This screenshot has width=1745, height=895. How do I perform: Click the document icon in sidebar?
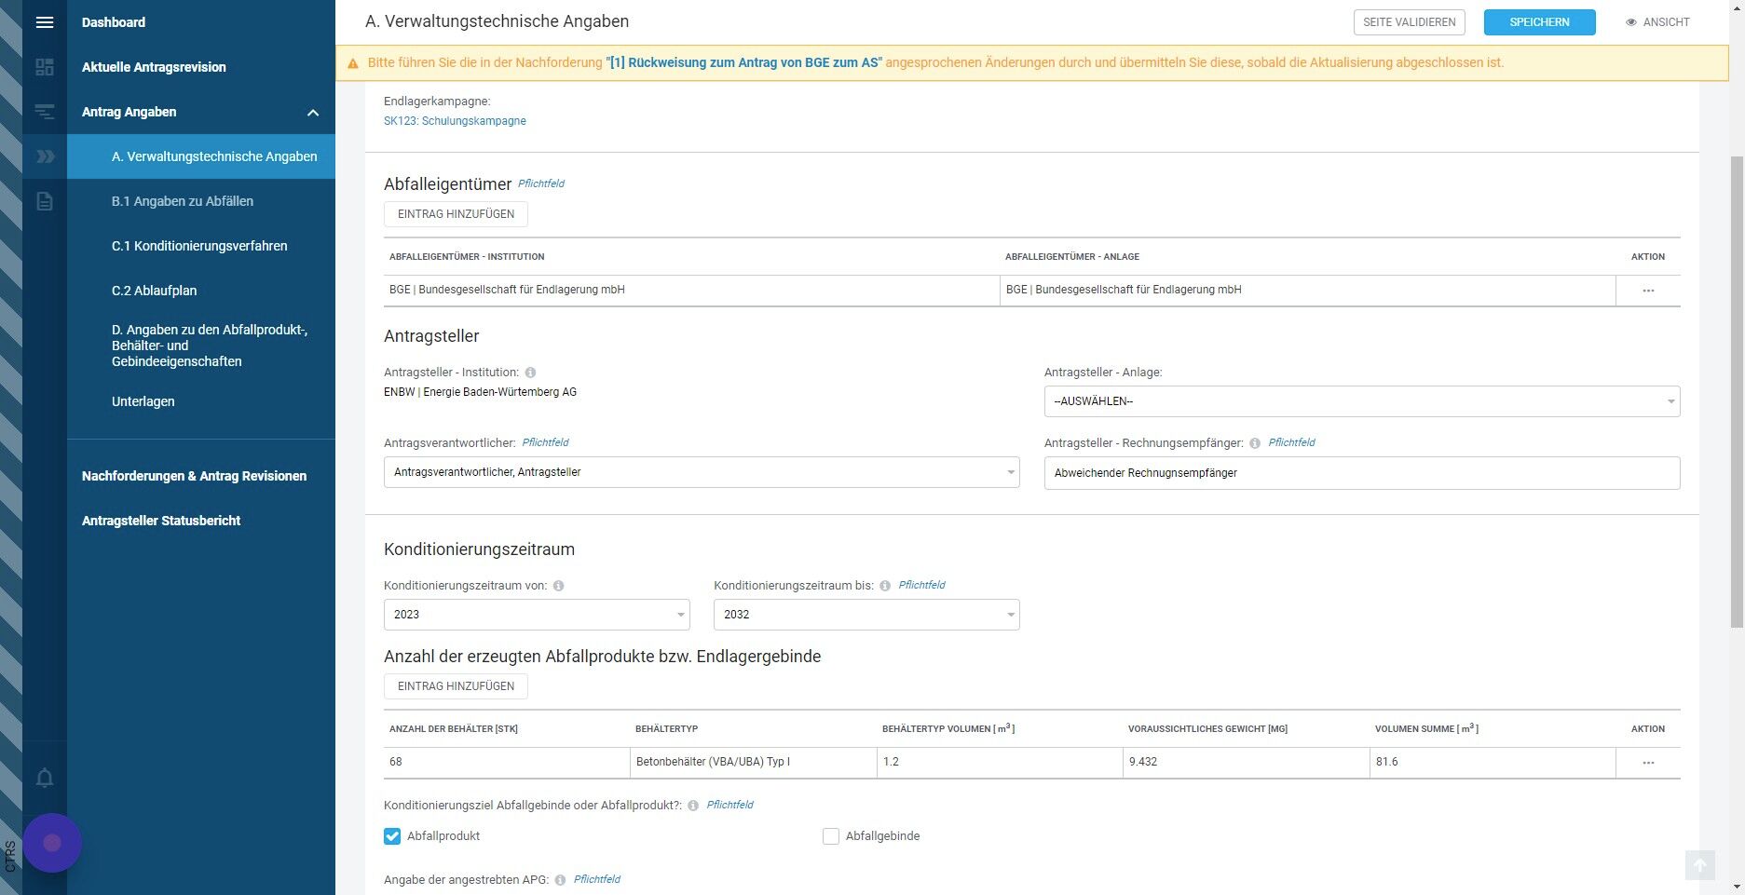[44, 201]
